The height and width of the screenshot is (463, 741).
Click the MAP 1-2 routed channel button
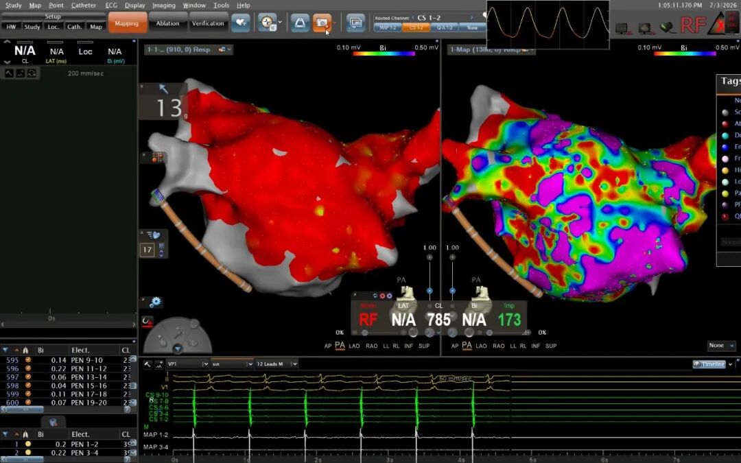(388, 28)
